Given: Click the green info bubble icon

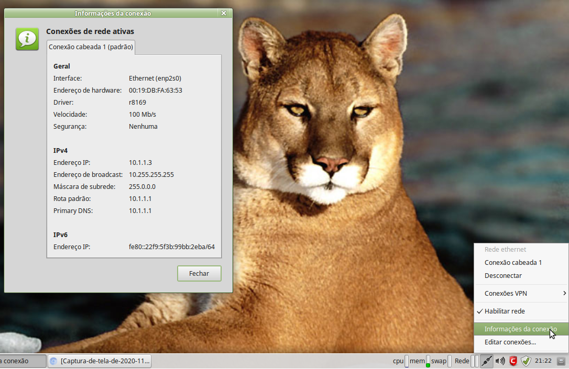Looking at the screenshot, I should coord(27,39).
